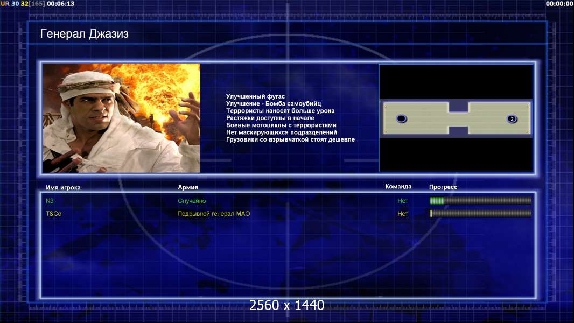Click column header 'Армия'
Image resolution: width=574 pixels, height=323 pixels.
tap(188, 187)
